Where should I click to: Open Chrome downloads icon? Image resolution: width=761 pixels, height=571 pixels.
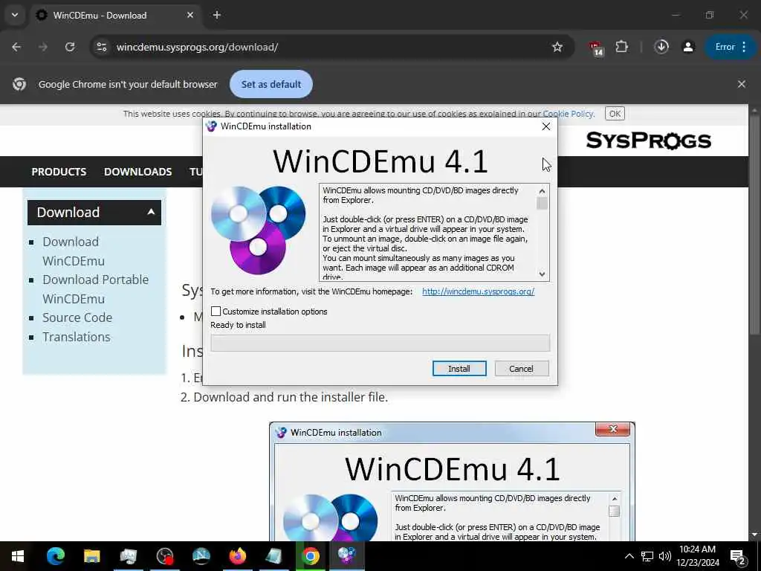pos(661,47)
